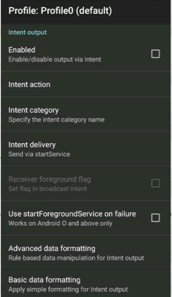Screen dimensions: 172x297
Task: Tick the Enabled intent output checkbox
Action: 156,54
